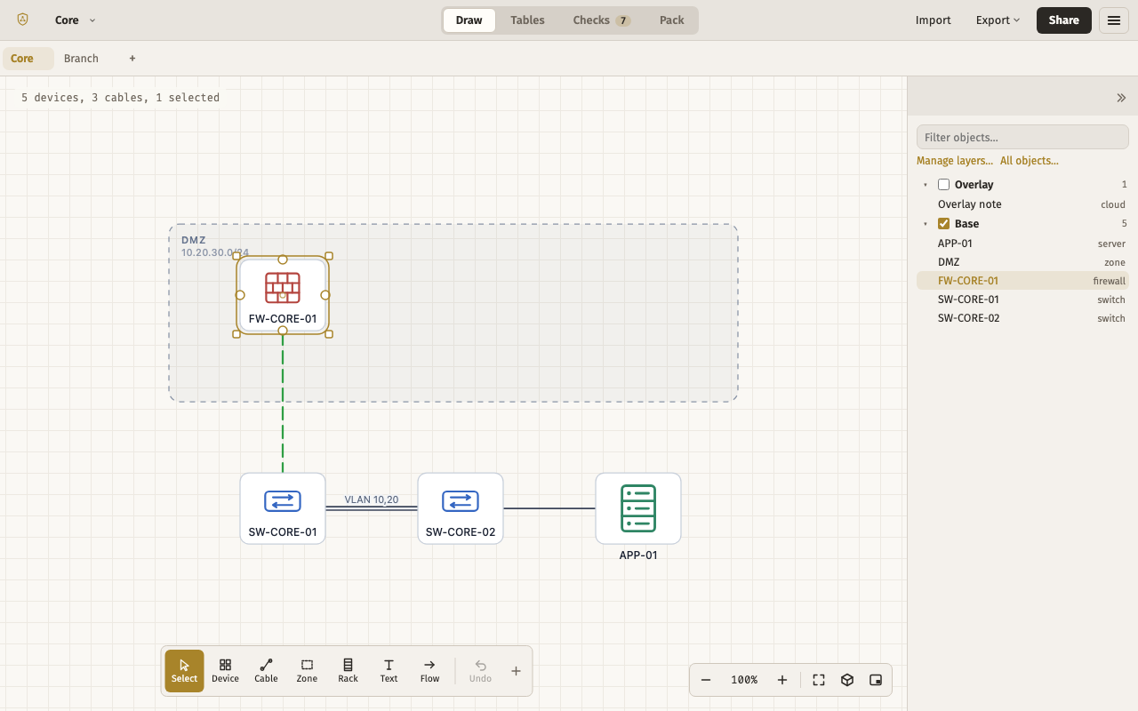Image resolution: width=1138 pixels, height=711 pixels.
Task: Select the APP-01 server on canvas
Action: [638, 508]
